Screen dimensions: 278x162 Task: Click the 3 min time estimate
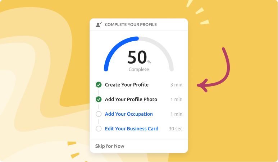[x=177, y=85]
